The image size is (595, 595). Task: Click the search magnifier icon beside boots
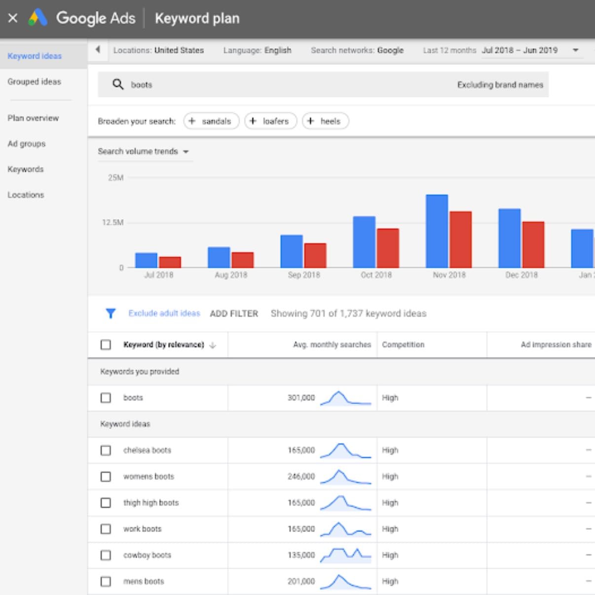point(118,84)
